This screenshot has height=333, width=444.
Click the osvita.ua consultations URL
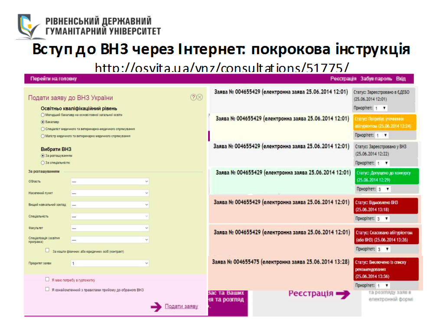point(222,68)
